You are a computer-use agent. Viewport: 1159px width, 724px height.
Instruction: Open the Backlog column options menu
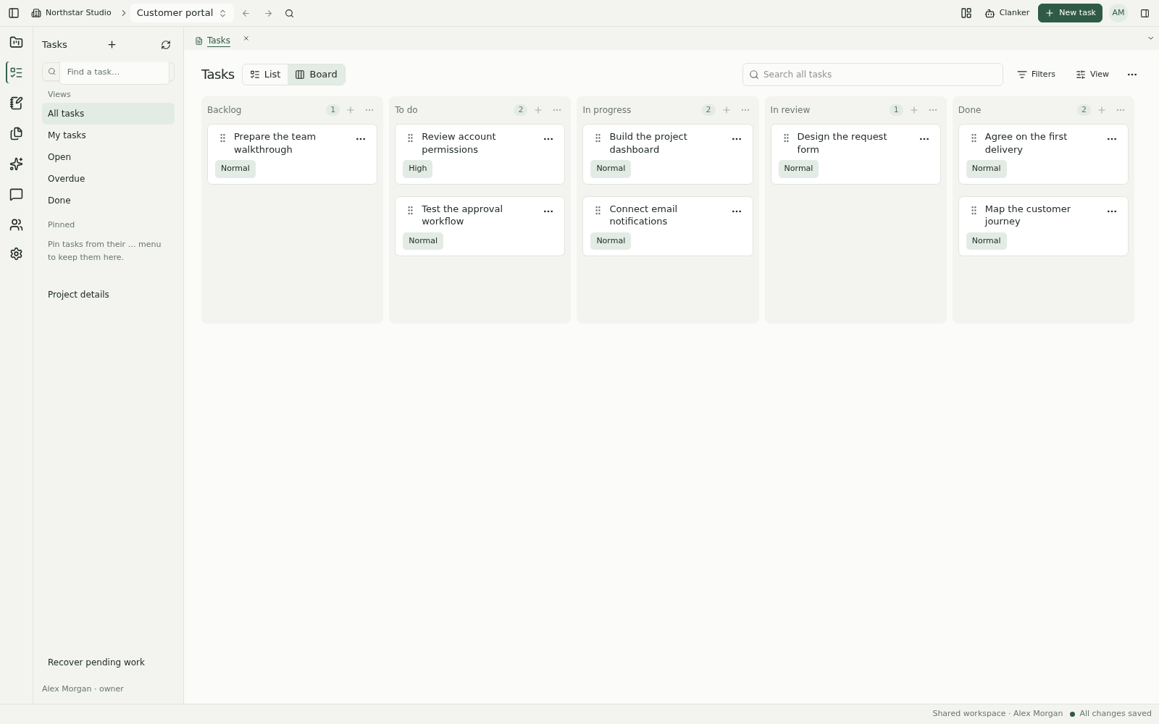coord(369,110)
